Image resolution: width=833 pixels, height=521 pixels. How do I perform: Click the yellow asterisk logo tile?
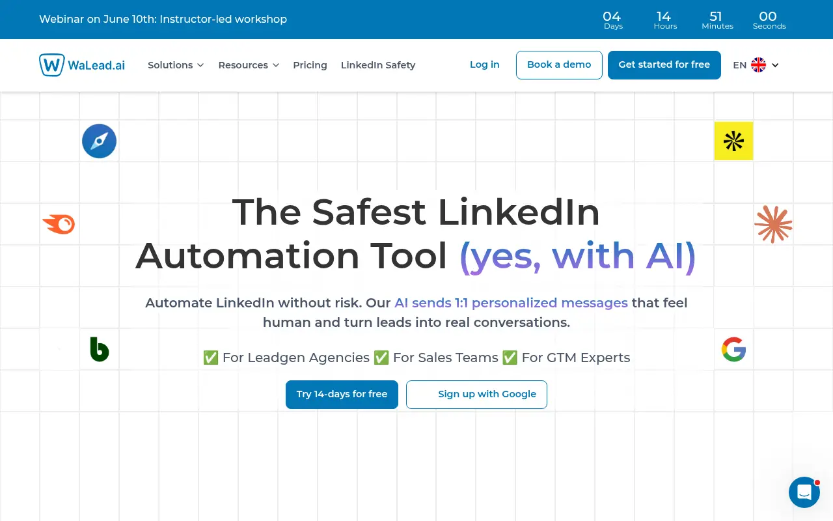(x=733, y=141)
